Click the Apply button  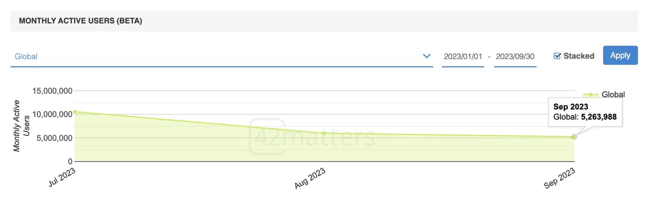click(620, 55)
